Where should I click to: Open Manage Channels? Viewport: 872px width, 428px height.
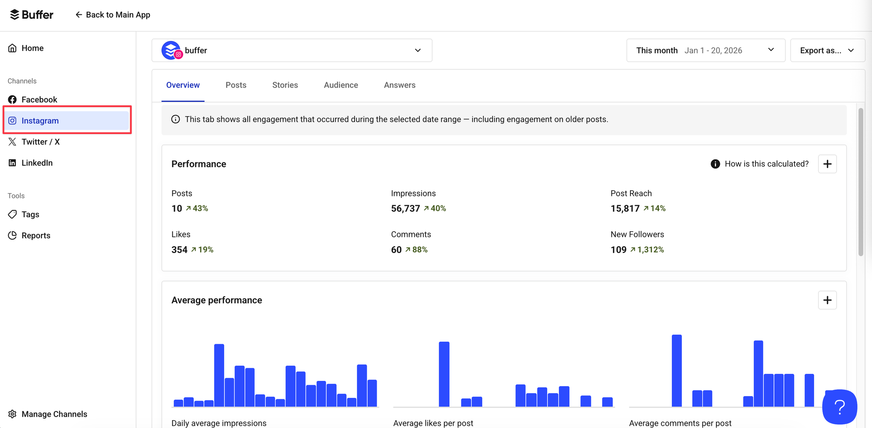tap(54, 414)
